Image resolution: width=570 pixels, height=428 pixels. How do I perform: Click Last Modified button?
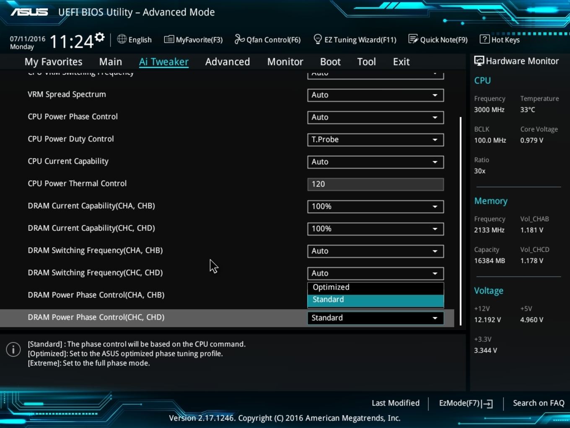(395, 403)
